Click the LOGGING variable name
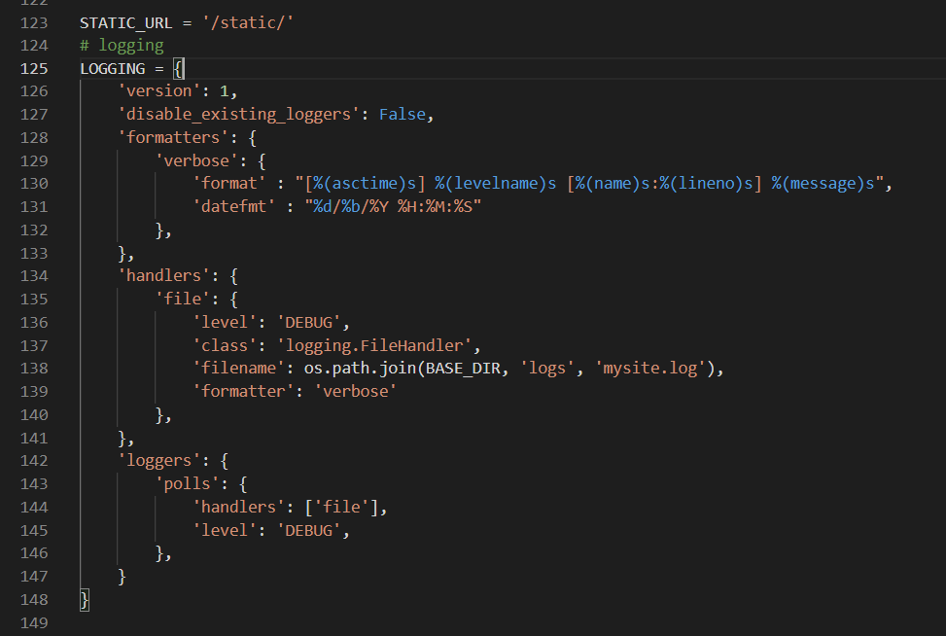Viewport: 946px width, 636px height. pos(112,69)
